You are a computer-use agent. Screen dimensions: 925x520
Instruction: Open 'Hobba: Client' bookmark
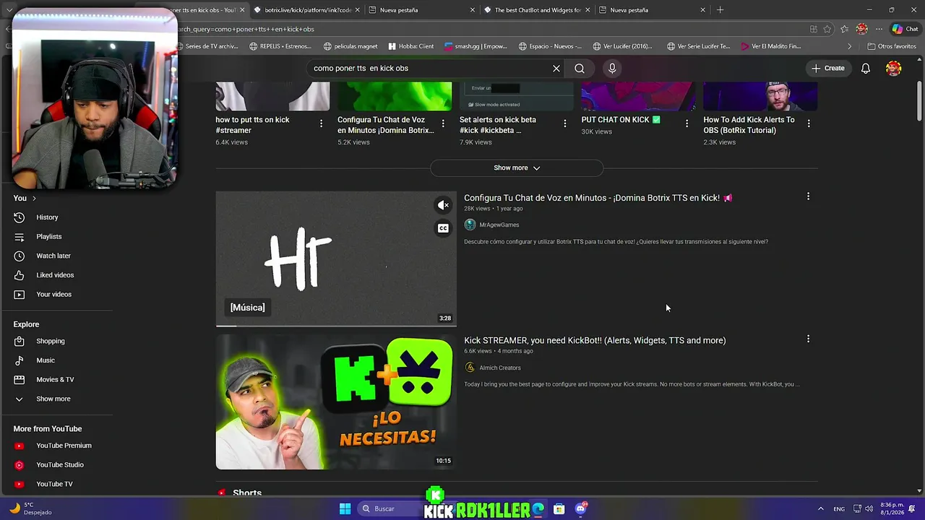pyautogui.click(x=411, y=46)
